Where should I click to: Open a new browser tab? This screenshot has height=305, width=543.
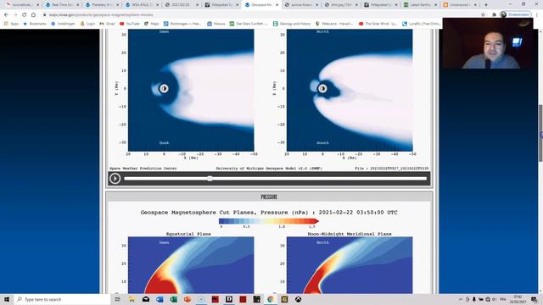tap(486, 5)
